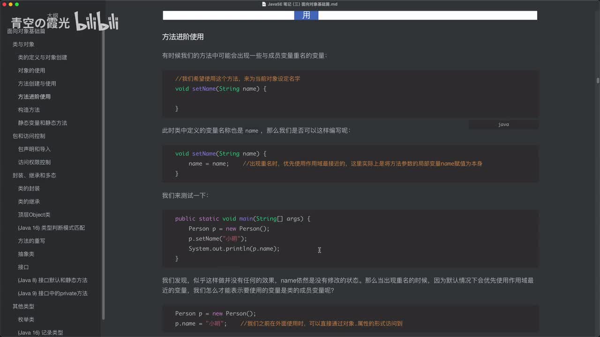Click the file icon beside the title
The height and width of the screenshot is (337, 600).
264,4
